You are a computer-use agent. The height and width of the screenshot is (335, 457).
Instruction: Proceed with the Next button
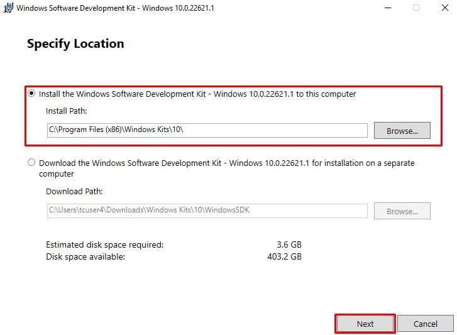coord(365,324)
